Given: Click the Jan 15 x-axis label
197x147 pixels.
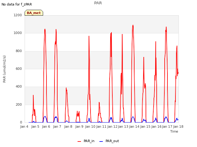Looking at the screenshot, I should (x=145, y=126).
